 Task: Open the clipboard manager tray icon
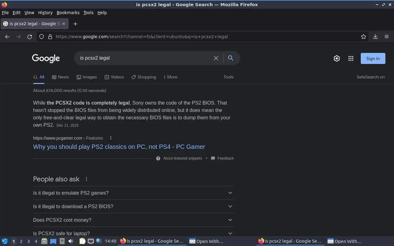[x=82, y=241]
